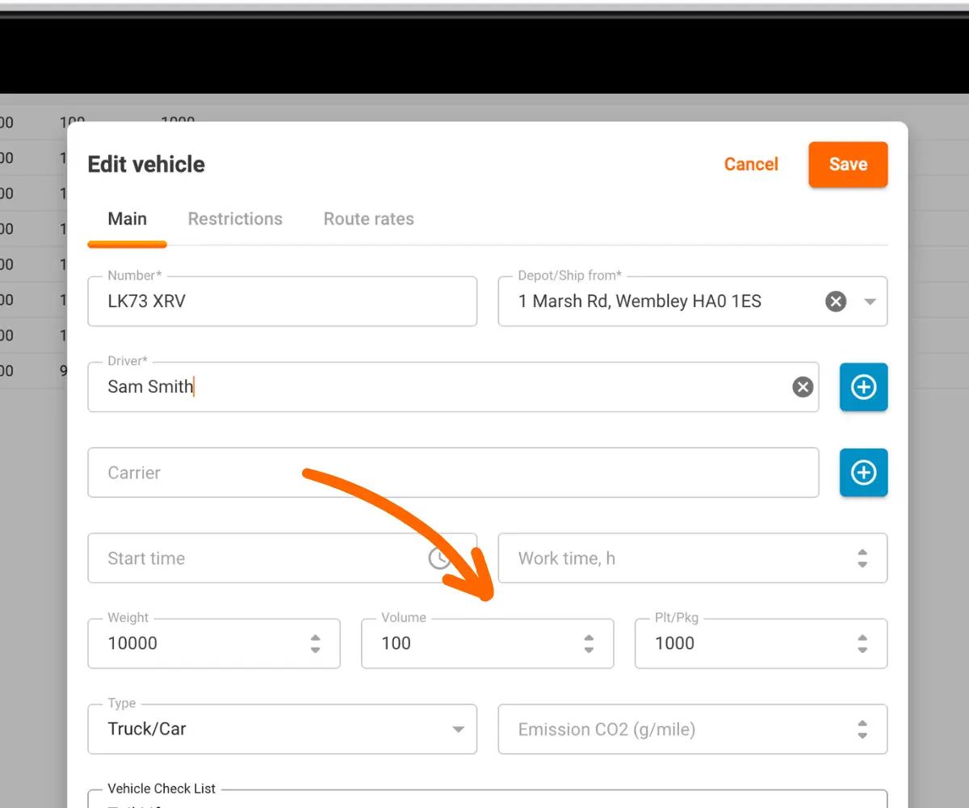Cancel editing the vehicle
The height and width of the screenshot is (808, 969).
point(751,164)
